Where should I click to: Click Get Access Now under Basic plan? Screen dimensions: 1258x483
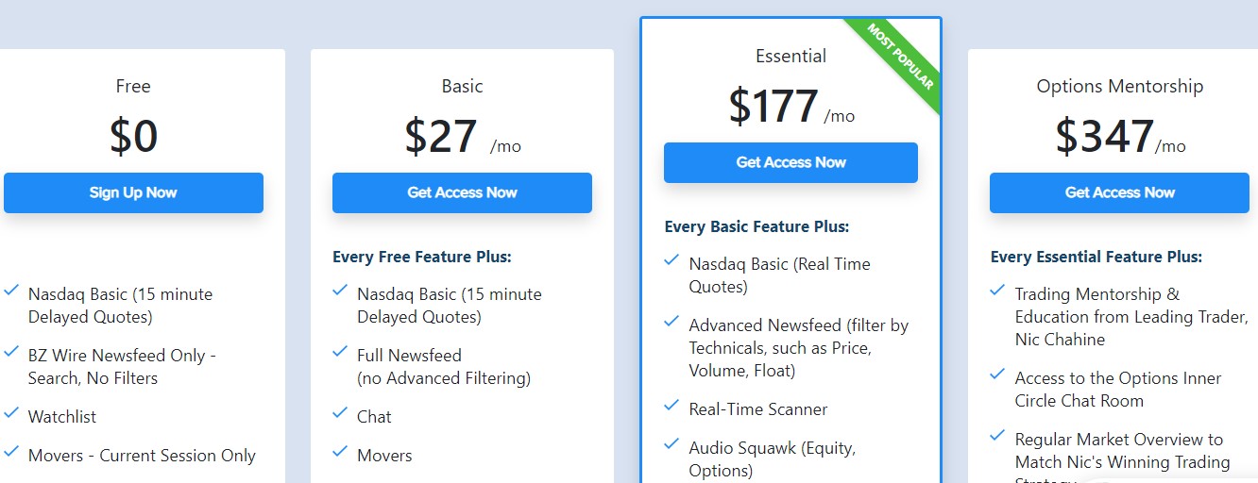462,192
